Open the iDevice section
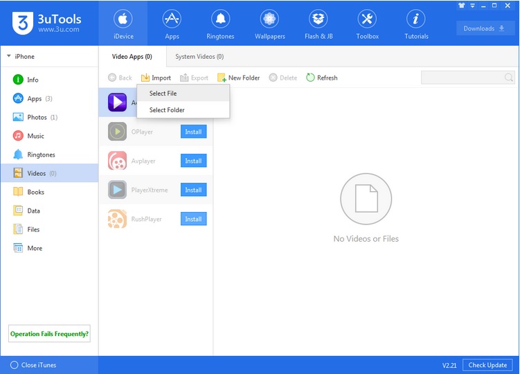 coord(123,24)
